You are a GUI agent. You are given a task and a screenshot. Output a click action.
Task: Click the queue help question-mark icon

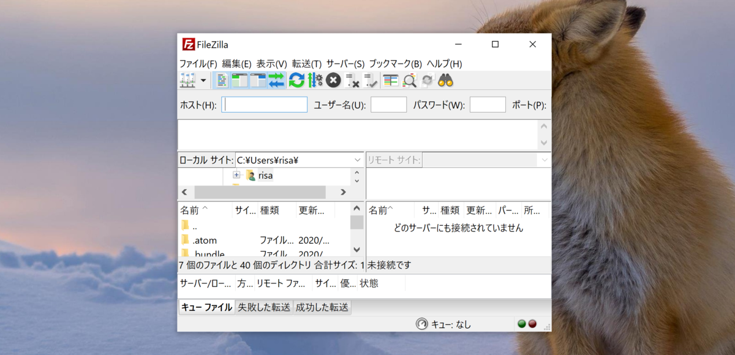click(422, 324)
